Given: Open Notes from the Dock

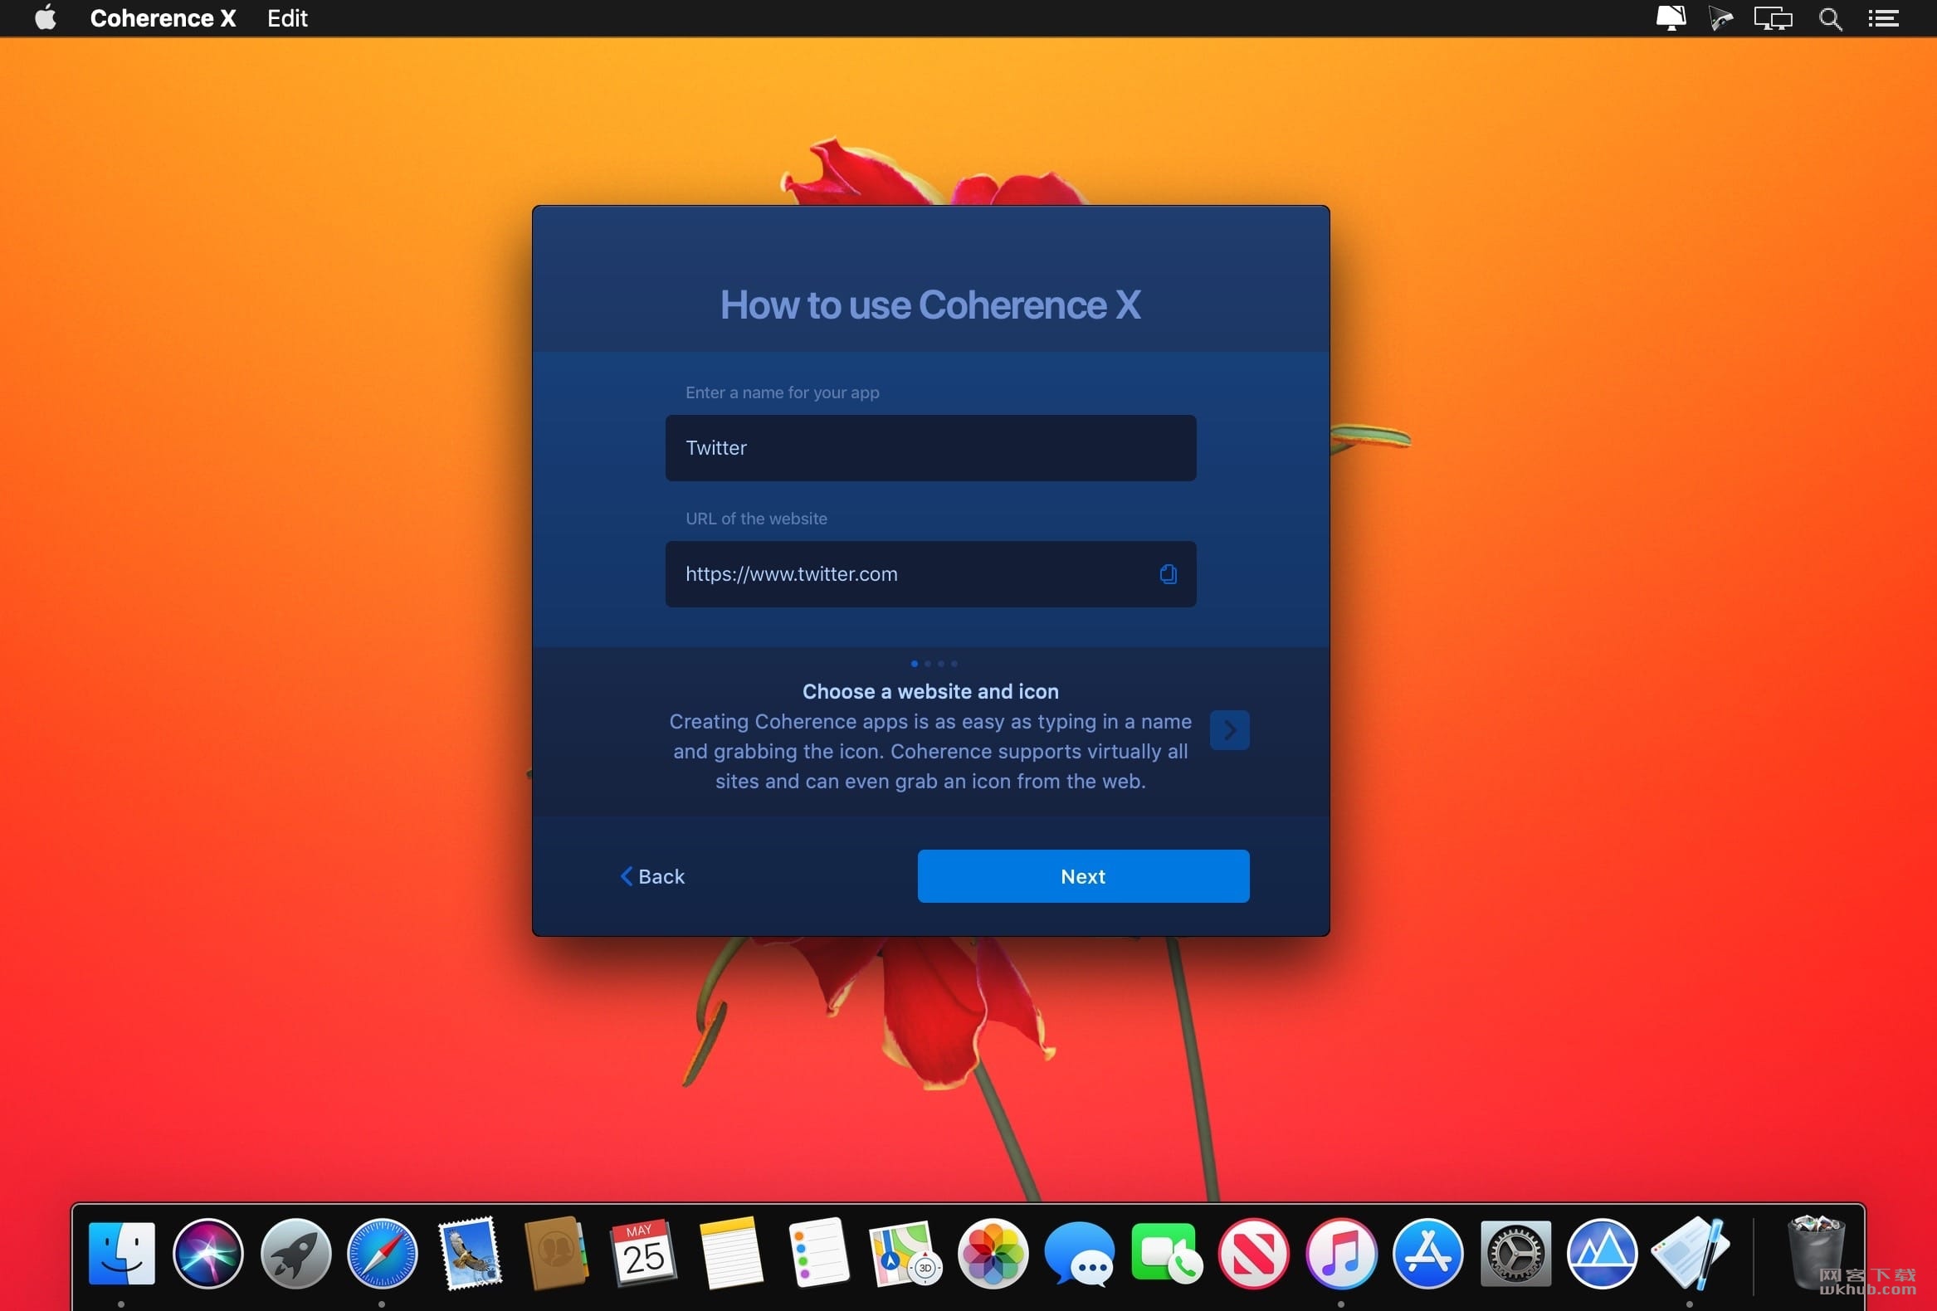Looking at the screenshot, I should 731,1253.
